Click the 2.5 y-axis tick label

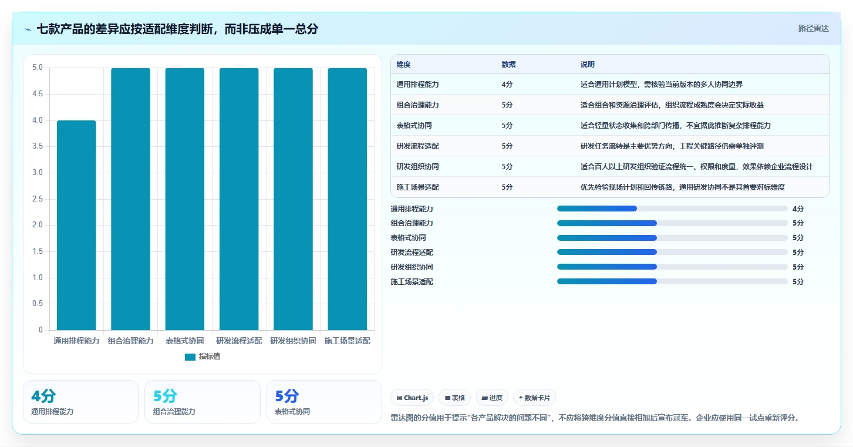37,199
